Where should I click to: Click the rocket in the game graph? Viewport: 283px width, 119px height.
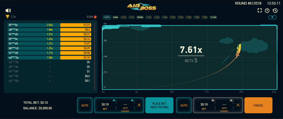[238, 50]
